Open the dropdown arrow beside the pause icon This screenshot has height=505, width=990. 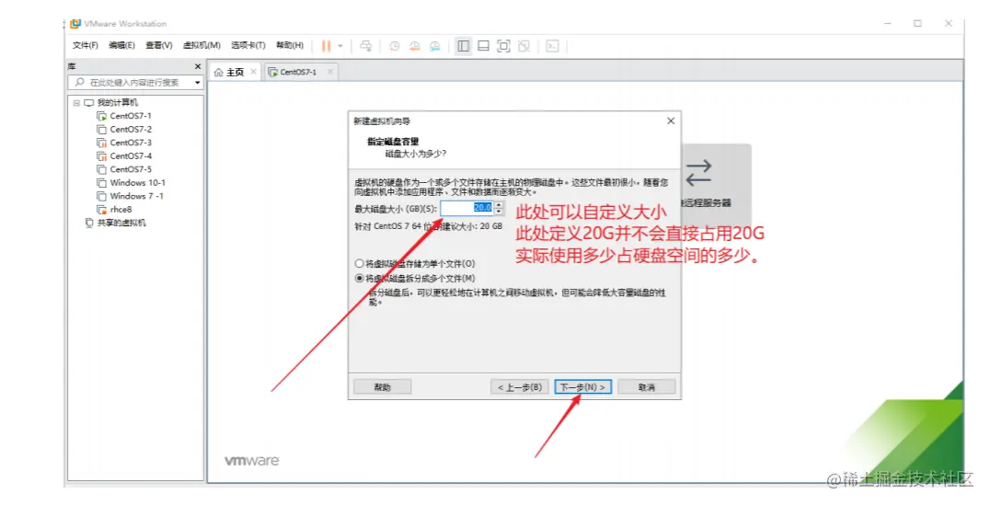(340, 46)
